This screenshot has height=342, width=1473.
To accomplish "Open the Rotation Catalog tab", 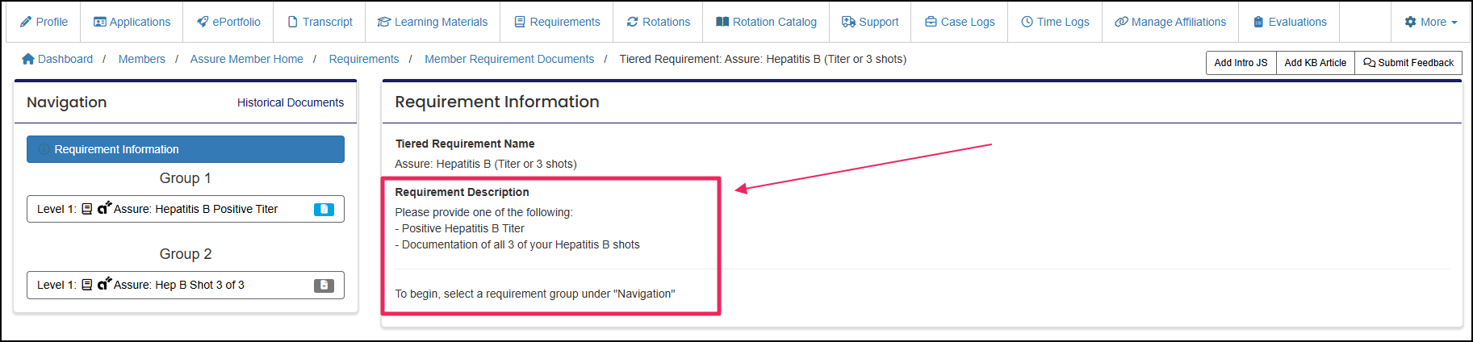I will 766,22.
